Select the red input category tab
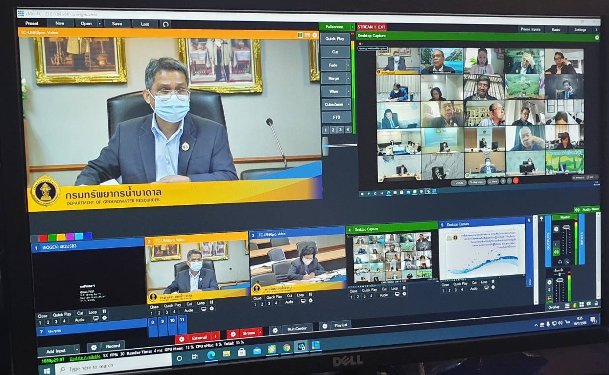 [x=43, y=239]
